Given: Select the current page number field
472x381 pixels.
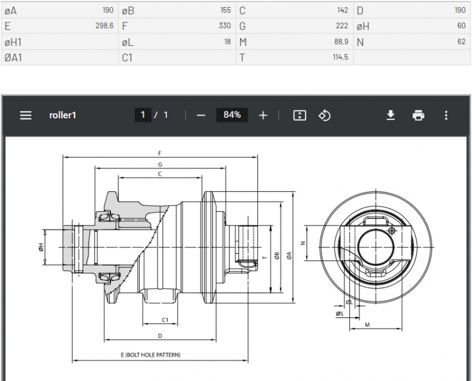Looking at the screenshot, I should (142, 115).
